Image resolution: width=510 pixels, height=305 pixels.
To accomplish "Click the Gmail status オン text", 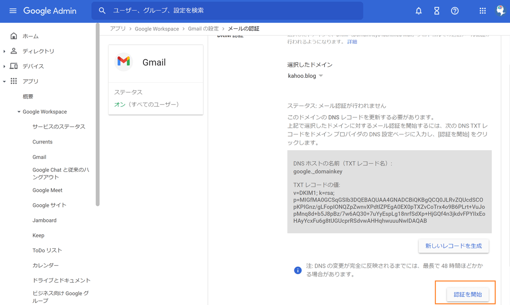I will (x=120, y=105).
